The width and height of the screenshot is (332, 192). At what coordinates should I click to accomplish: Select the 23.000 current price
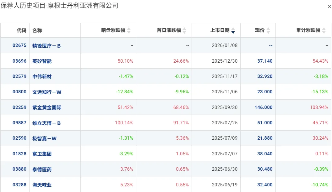(x=265, y=92)
